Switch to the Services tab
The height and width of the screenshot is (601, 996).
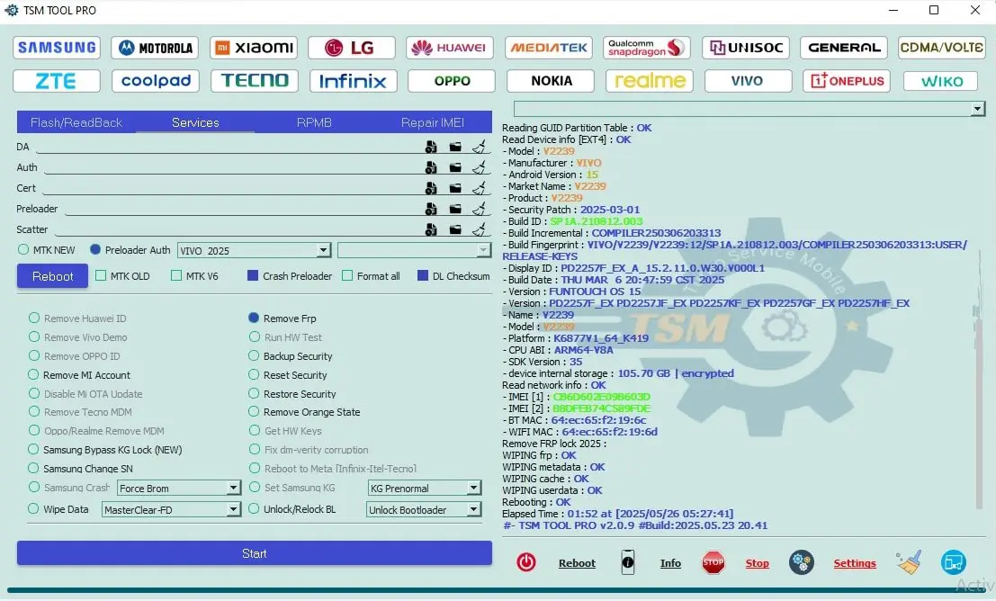coord(195,122)
